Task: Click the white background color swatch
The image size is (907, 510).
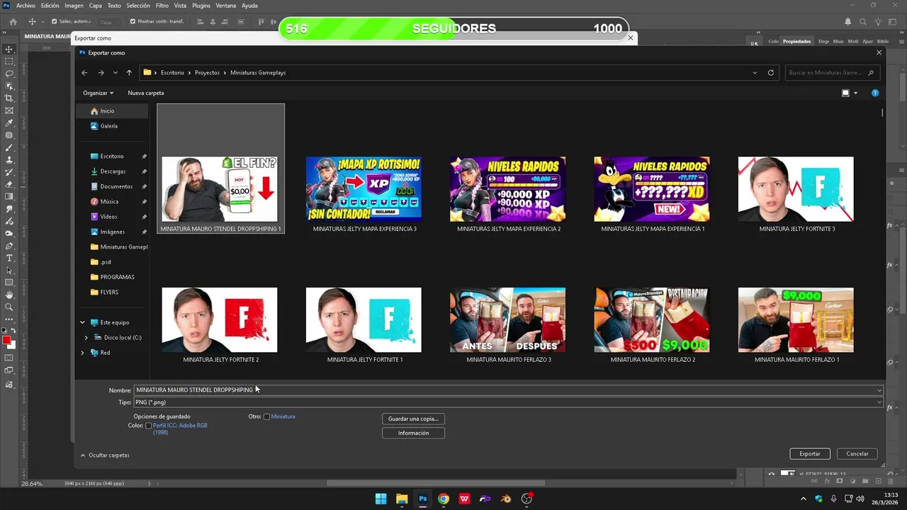Action: 11,345
